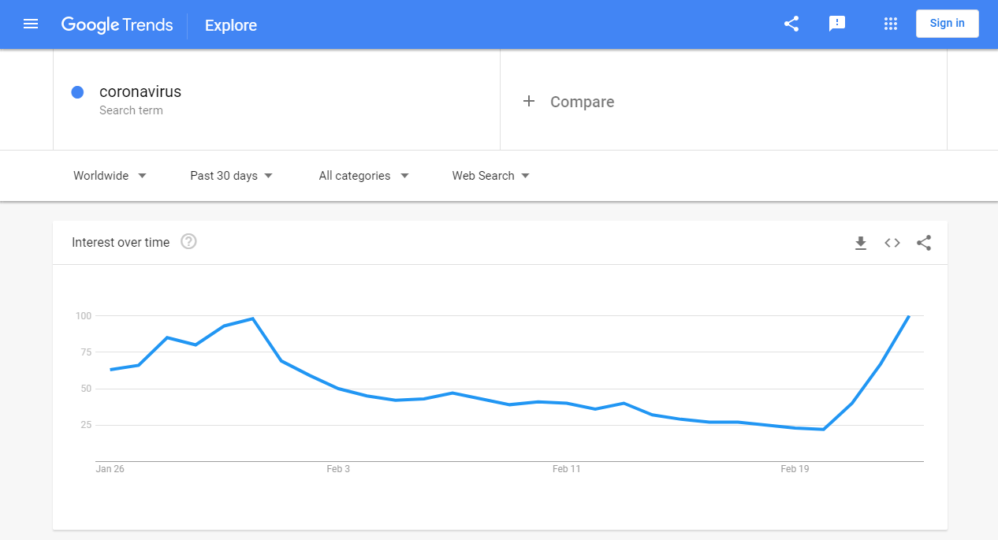
Task: Open the embed code icon
Action: (x=892, y=243)
